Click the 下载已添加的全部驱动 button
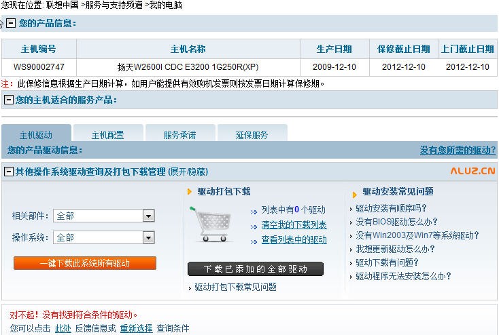This screenshot has width=499, height=335. tap(256, 269)
